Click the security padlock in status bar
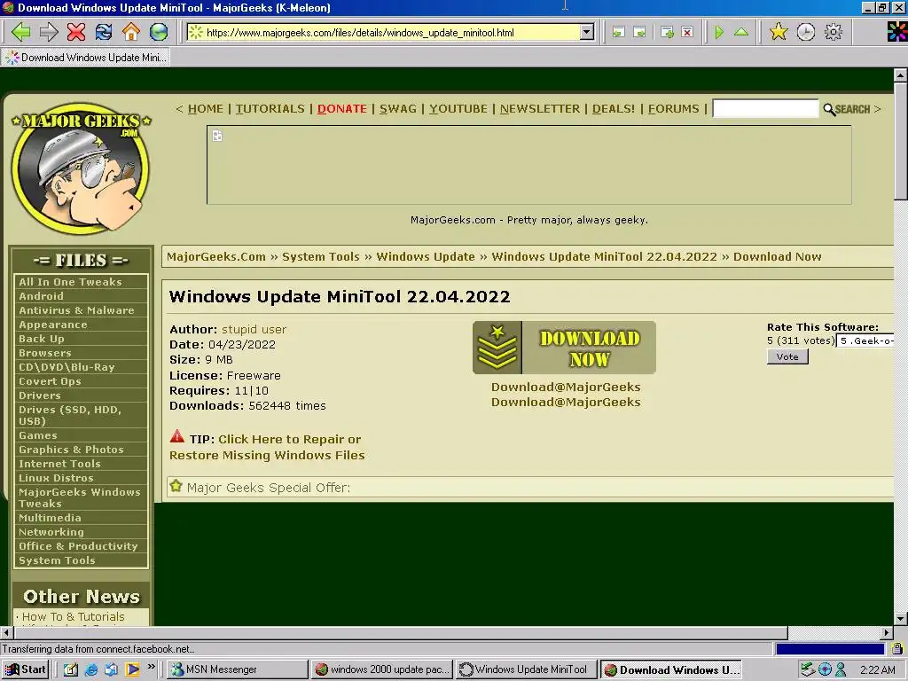The image size is (908, 681). (897, 648)
